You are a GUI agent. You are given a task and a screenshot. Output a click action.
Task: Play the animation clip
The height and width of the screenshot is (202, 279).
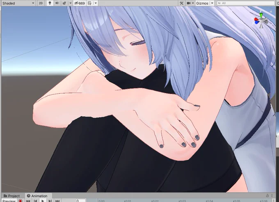click(43, 201)
